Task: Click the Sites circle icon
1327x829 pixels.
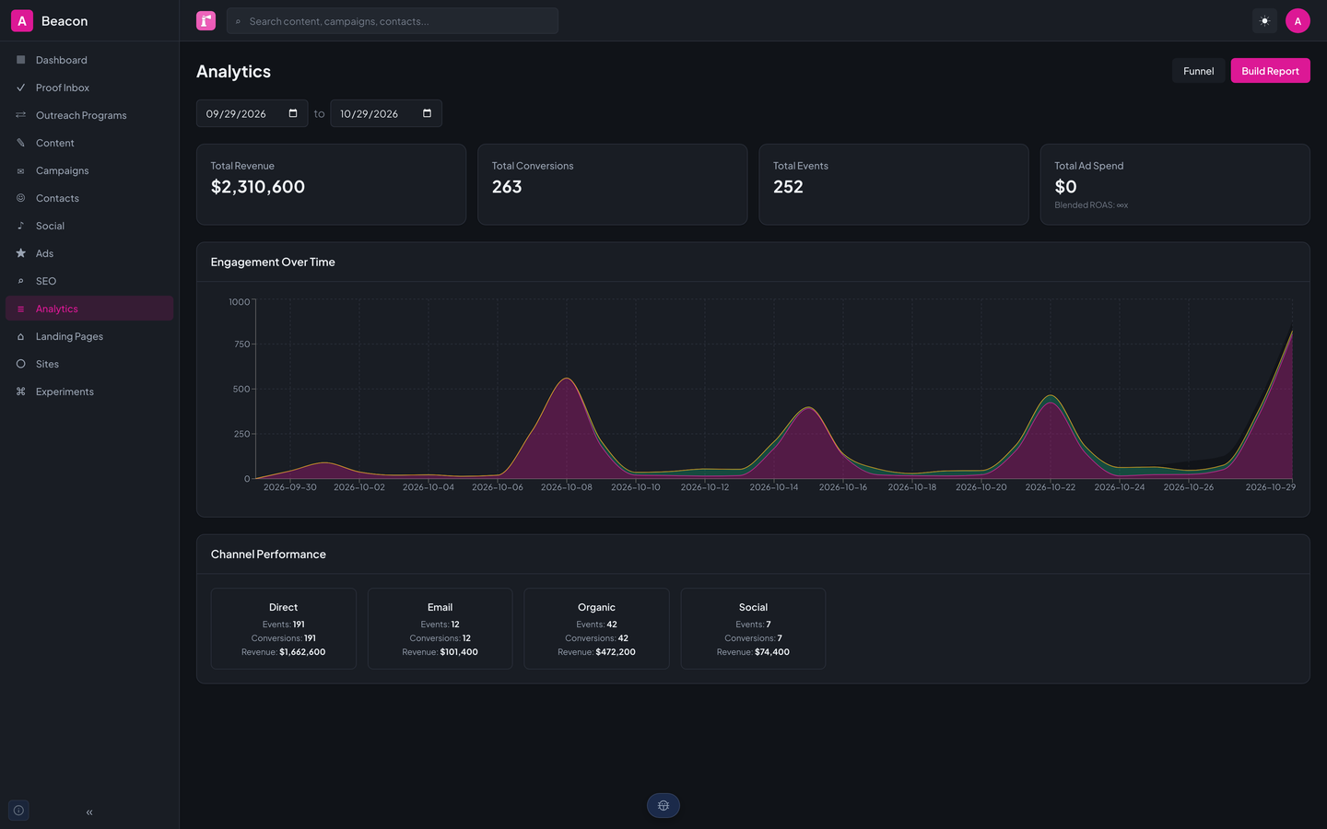Action: 20,364
